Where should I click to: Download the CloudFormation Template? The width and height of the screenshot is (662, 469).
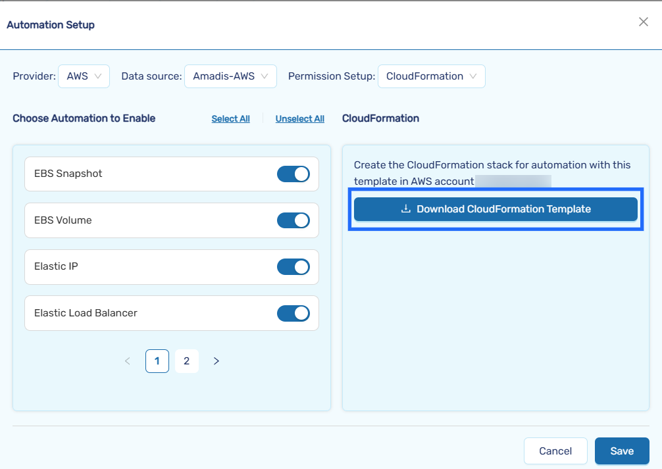496,209
